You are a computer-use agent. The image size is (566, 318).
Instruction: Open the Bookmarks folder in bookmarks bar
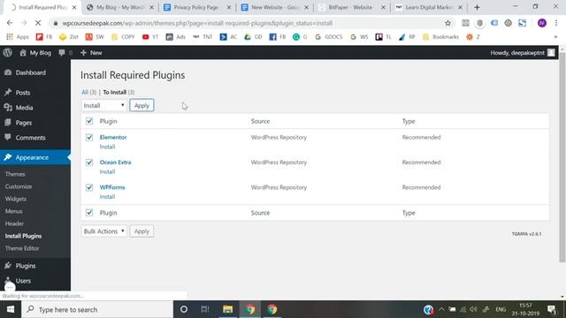click(440, 37)
